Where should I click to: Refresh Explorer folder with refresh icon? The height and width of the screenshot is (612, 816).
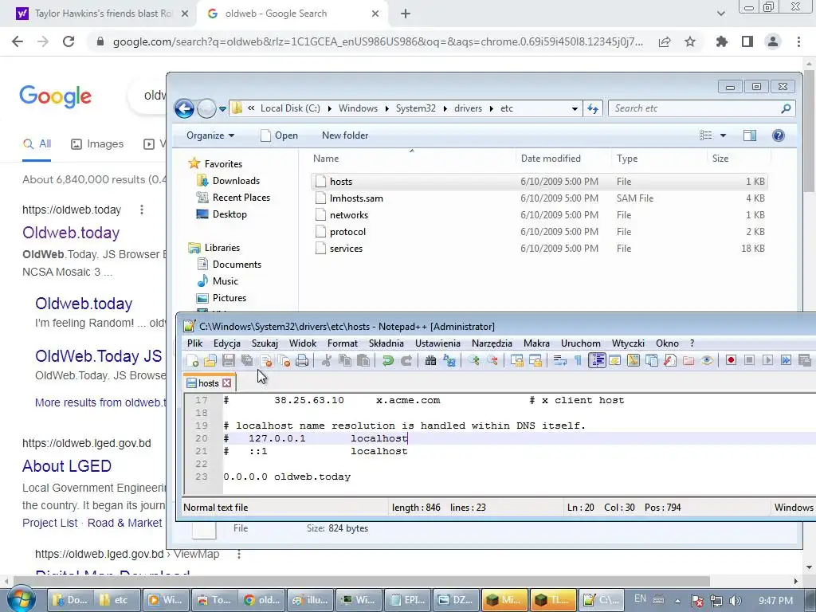593,108
